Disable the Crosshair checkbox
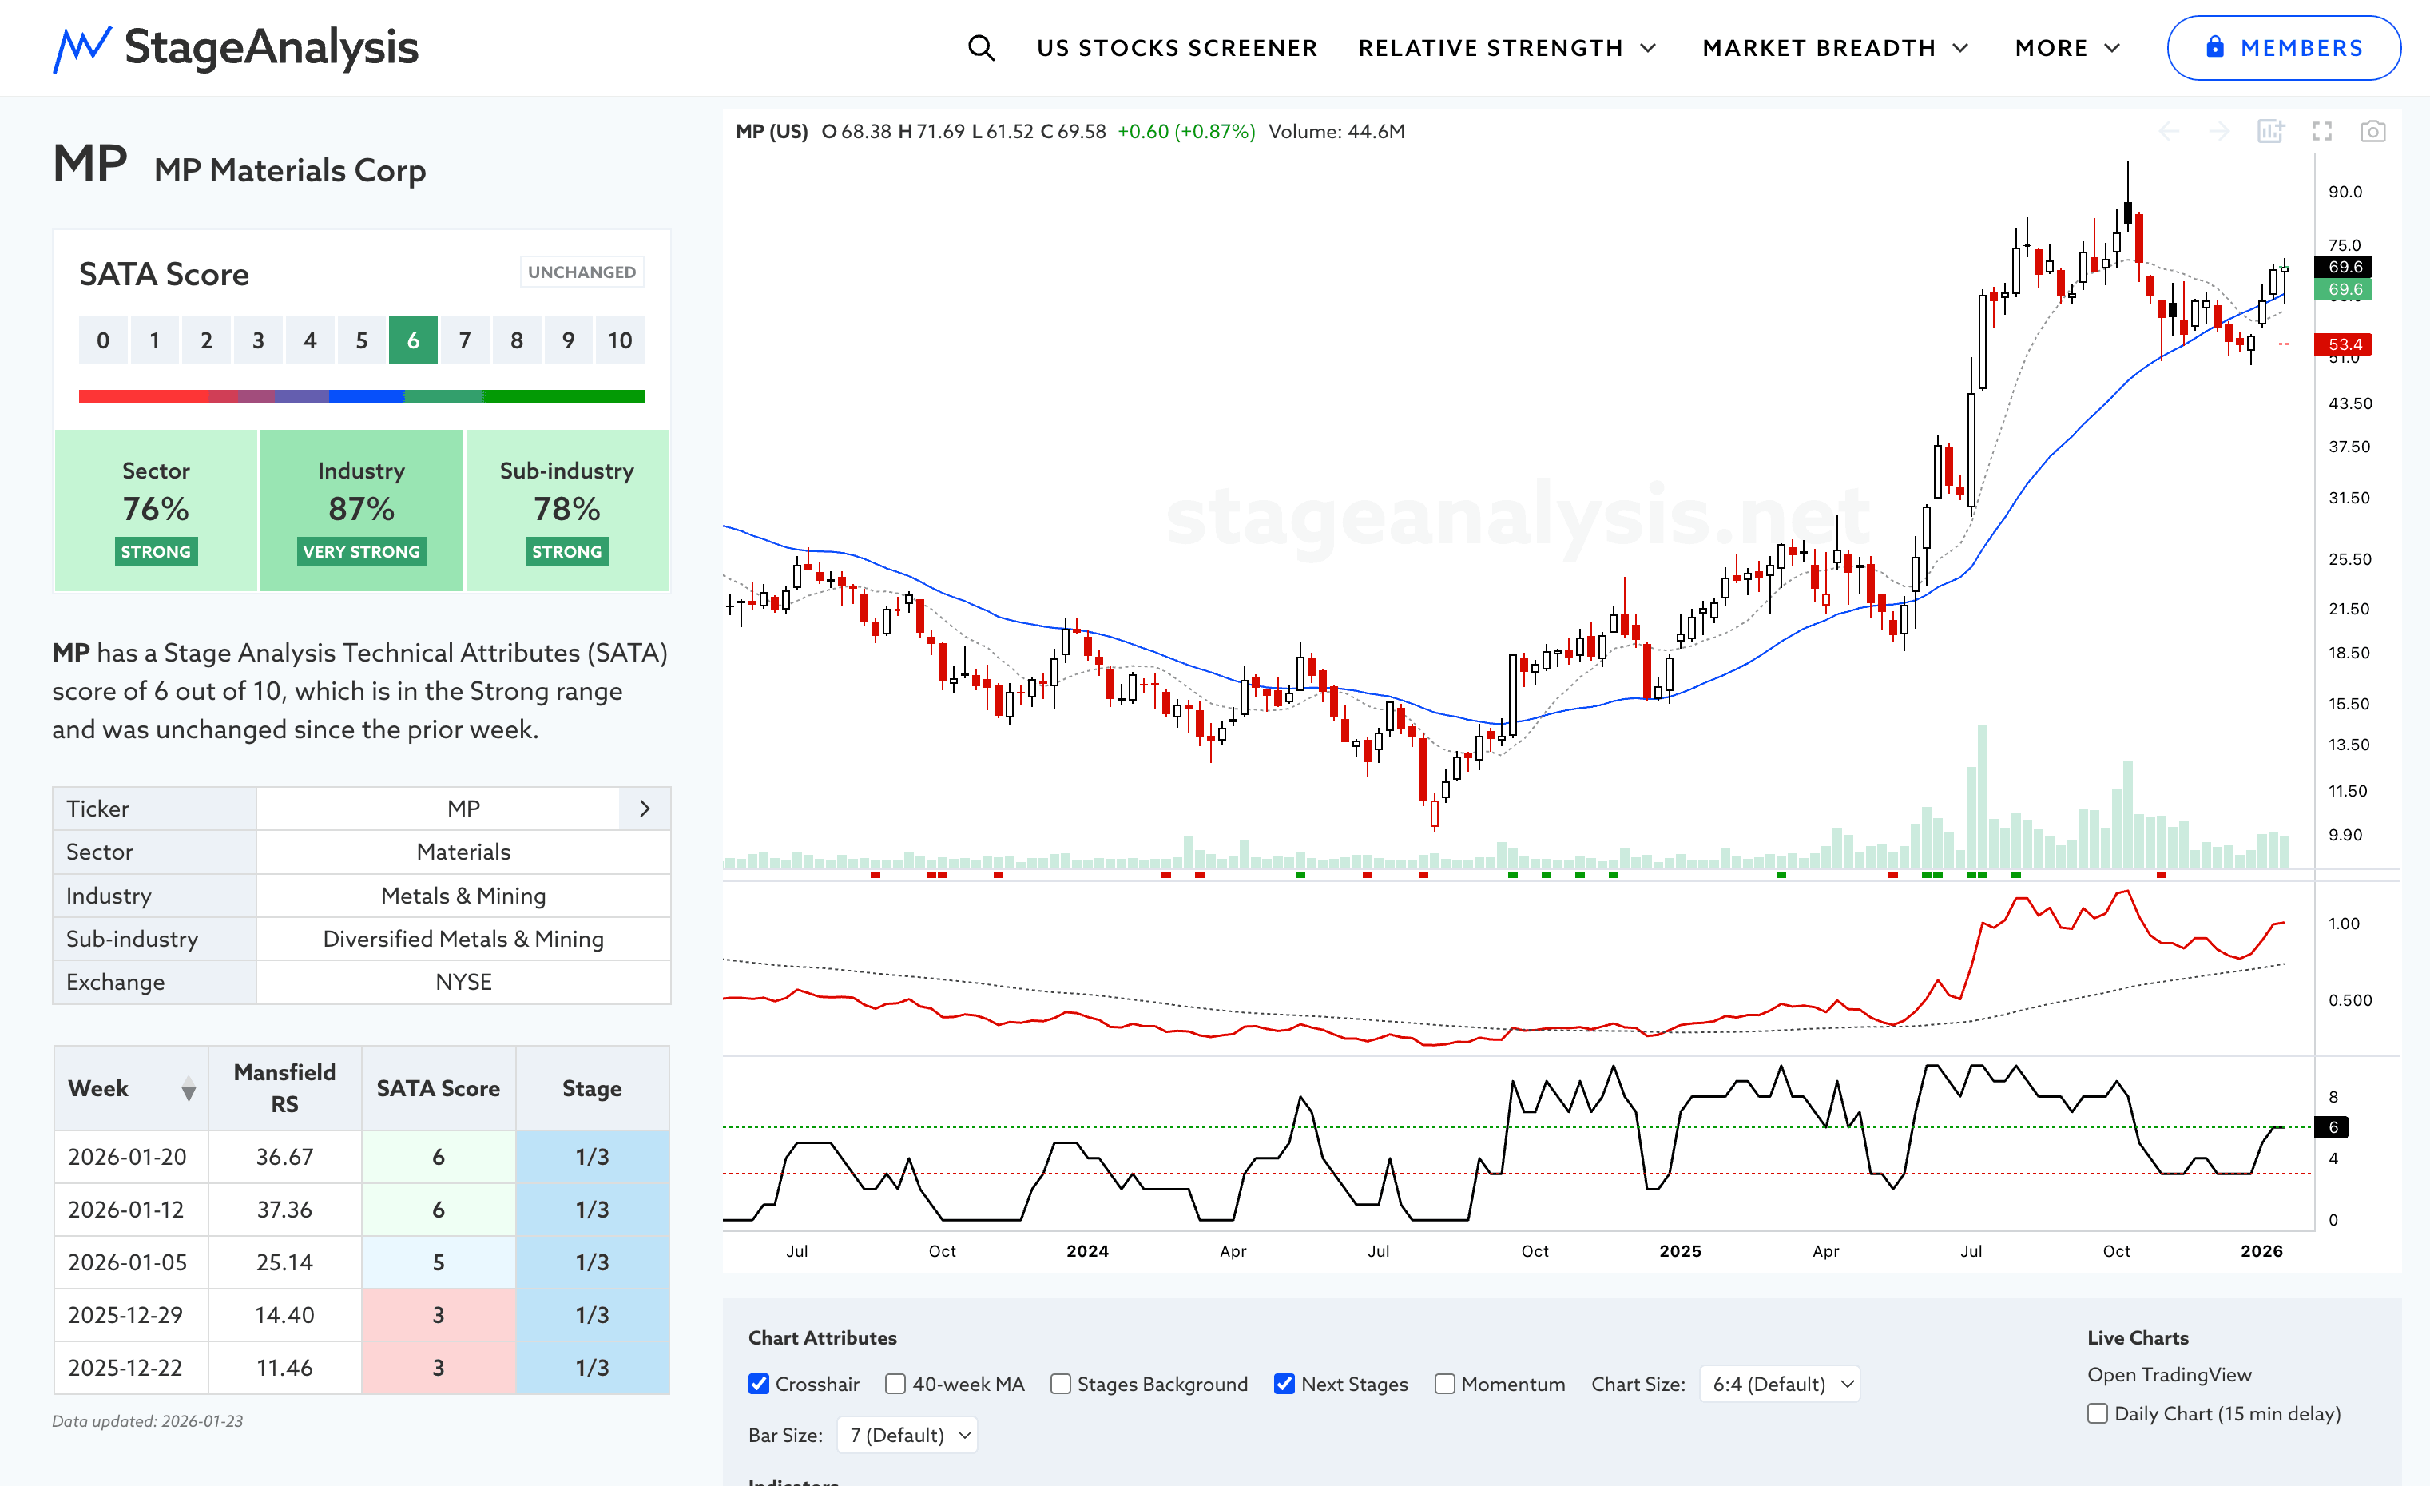 coord(758,1384)
